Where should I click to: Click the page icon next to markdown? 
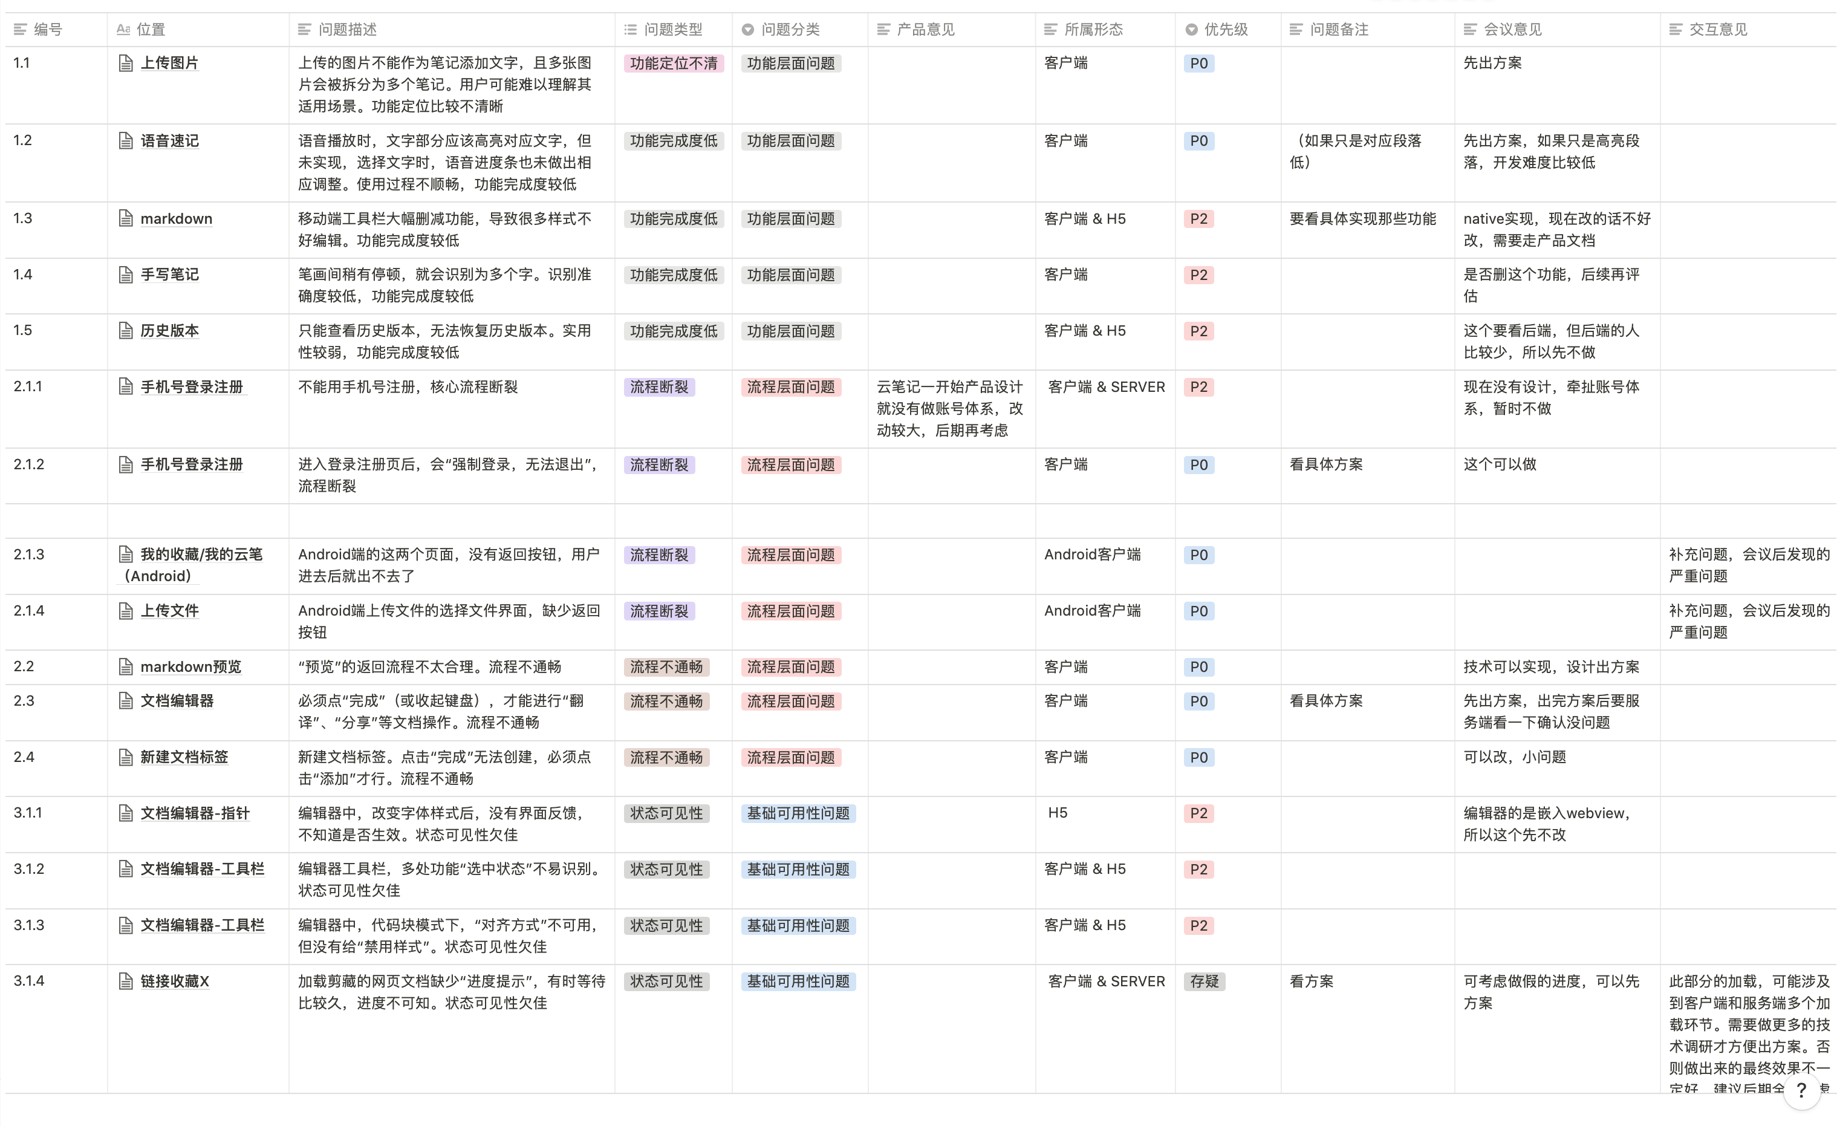tap(126, 218)
